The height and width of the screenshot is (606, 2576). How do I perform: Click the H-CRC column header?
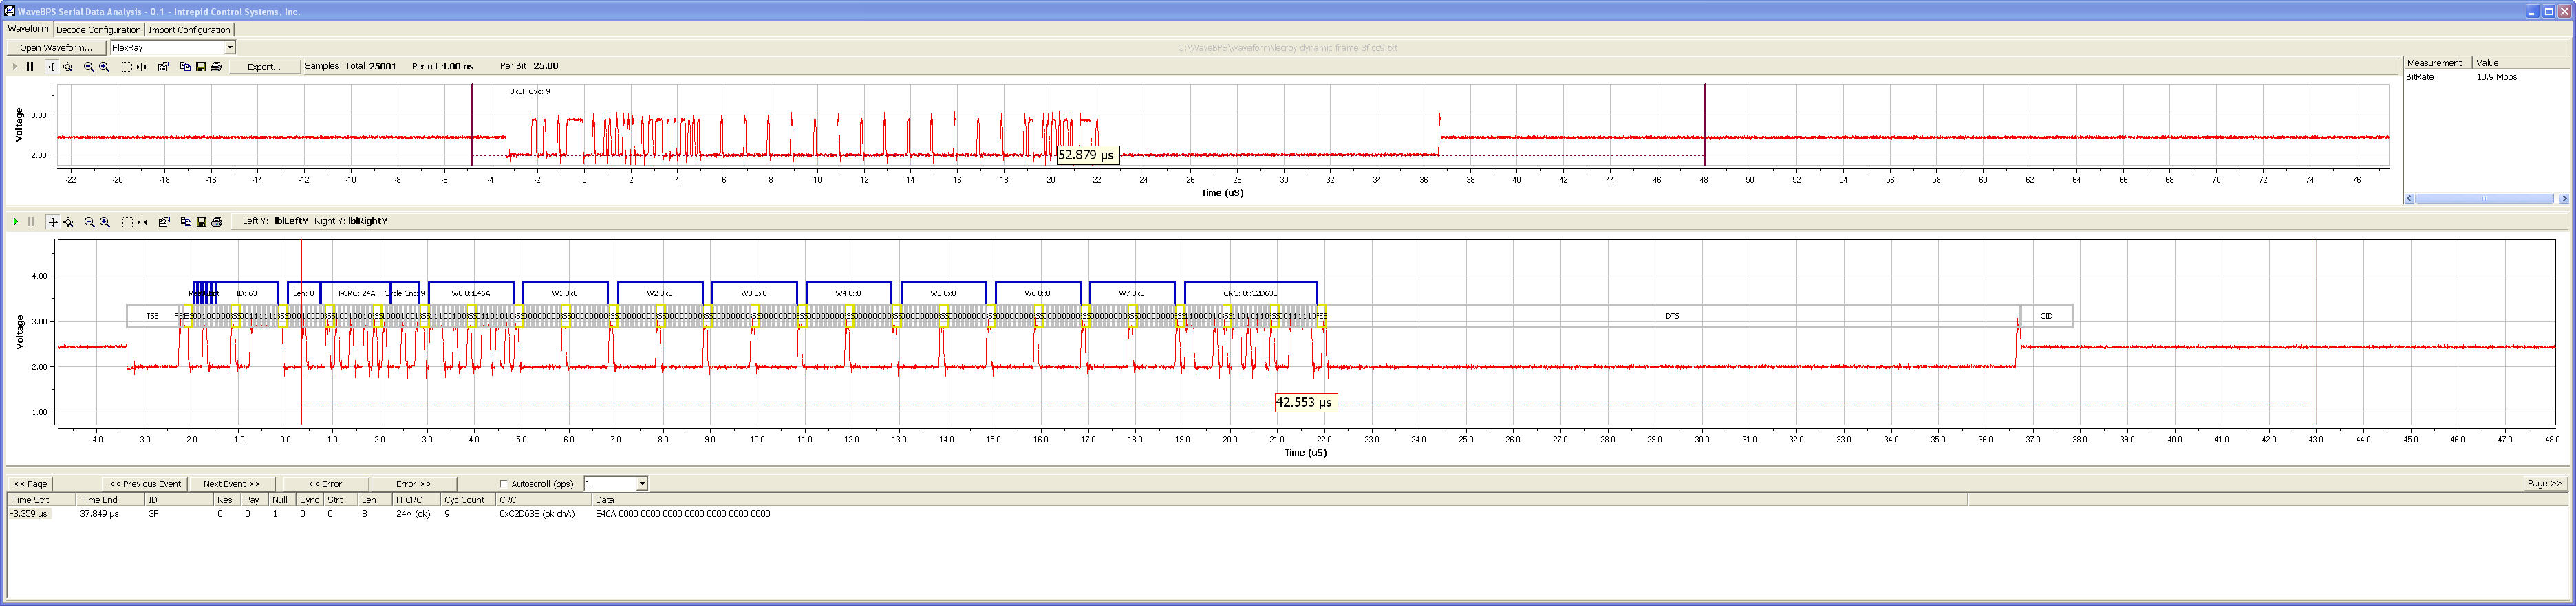pos(416,500)
